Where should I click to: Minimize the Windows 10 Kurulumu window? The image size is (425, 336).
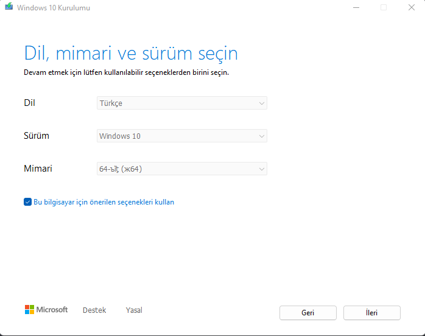(x=356, y=7)
